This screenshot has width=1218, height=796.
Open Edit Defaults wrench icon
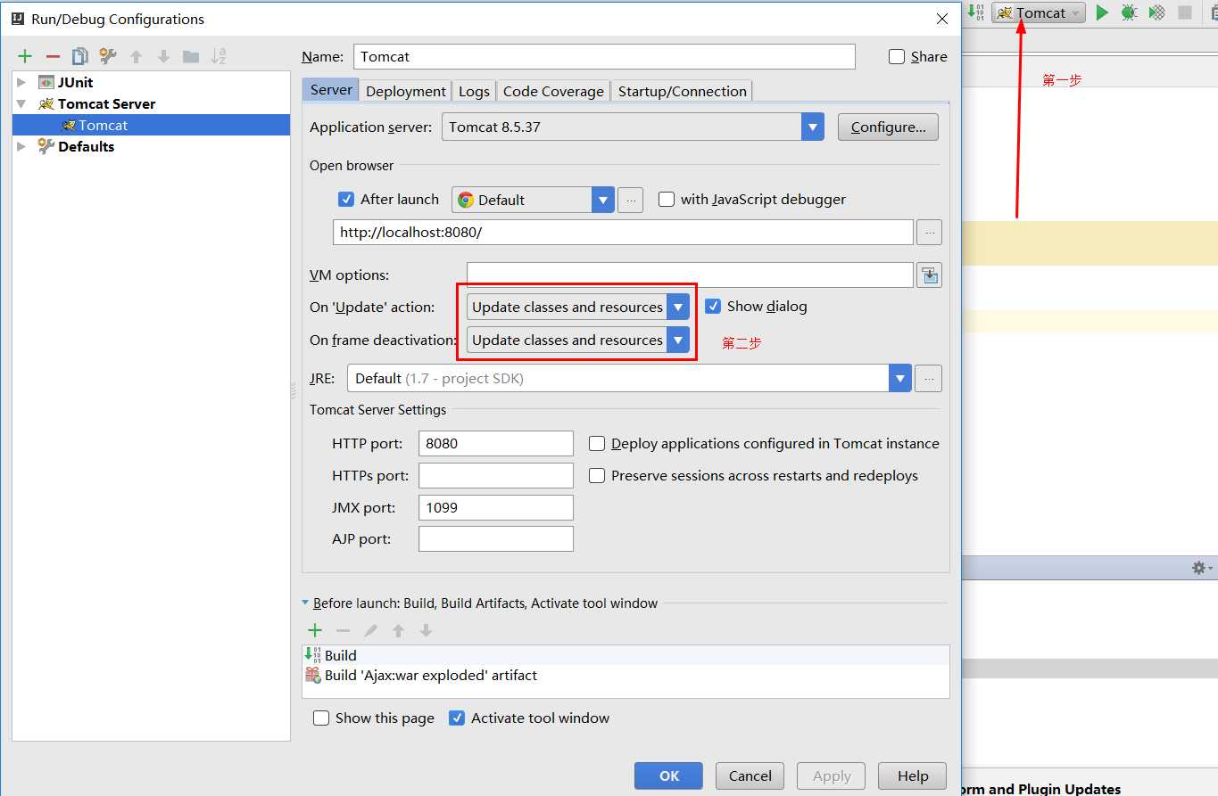click(108, 56)
